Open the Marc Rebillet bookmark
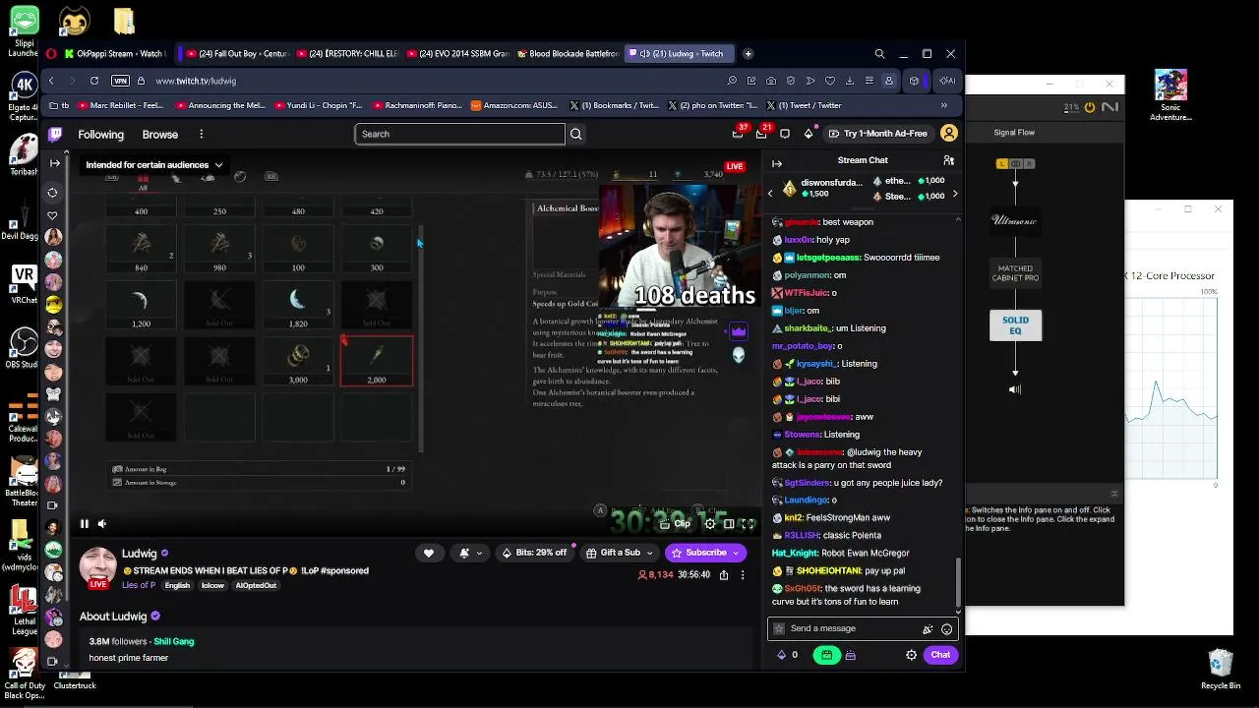1259x708 pixels. point(120,105)
